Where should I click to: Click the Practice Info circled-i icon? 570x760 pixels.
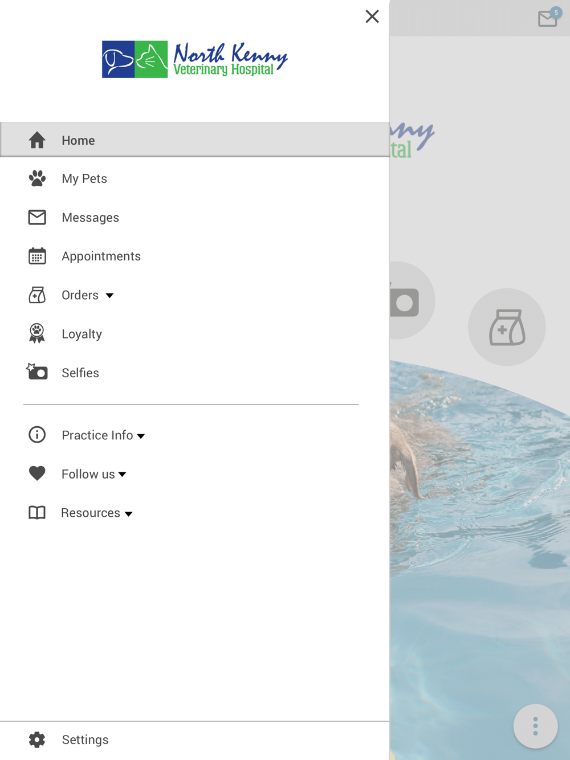[37, 435]
